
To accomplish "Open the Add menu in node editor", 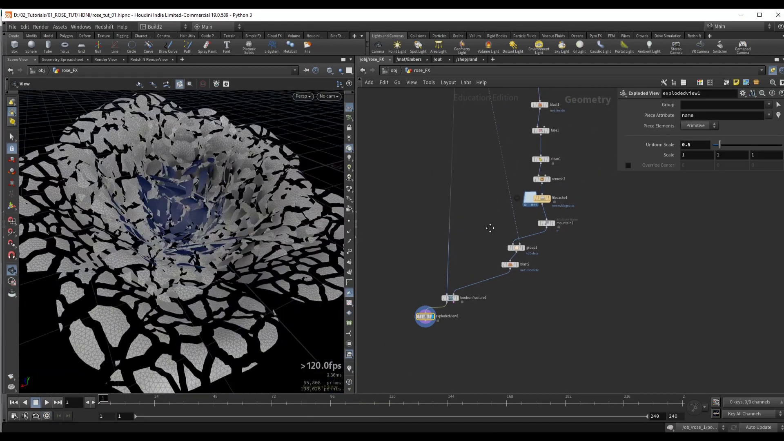I will click(x=369, y=82).
